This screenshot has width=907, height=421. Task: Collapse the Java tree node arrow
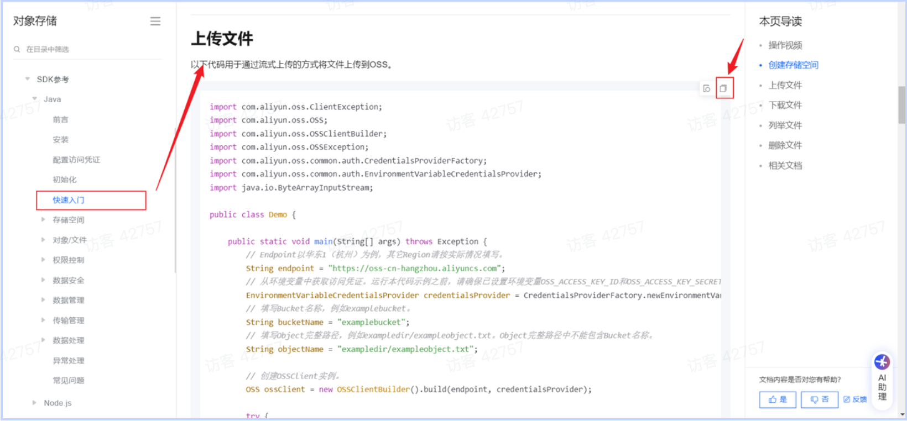(x=35, y=99)
